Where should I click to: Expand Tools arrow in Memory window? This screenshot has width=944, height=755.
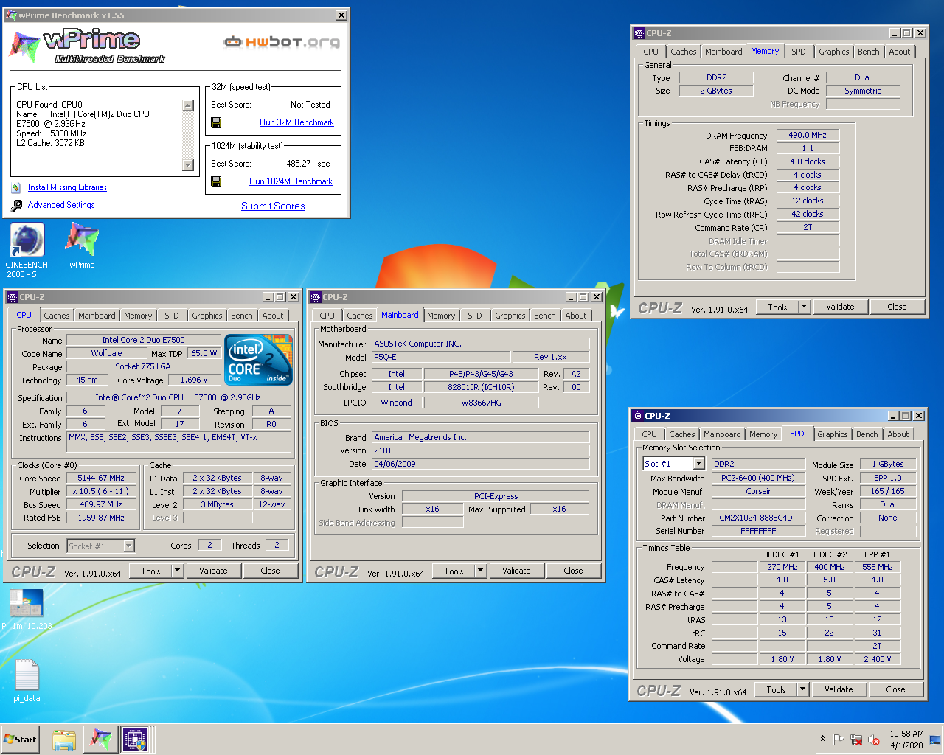(x=804, y=307)
